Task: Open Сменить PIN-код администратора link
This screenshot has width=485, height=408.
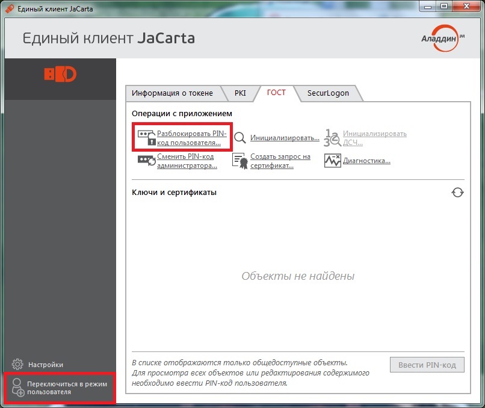Action: pyautogui.click(x=187, y=161)
